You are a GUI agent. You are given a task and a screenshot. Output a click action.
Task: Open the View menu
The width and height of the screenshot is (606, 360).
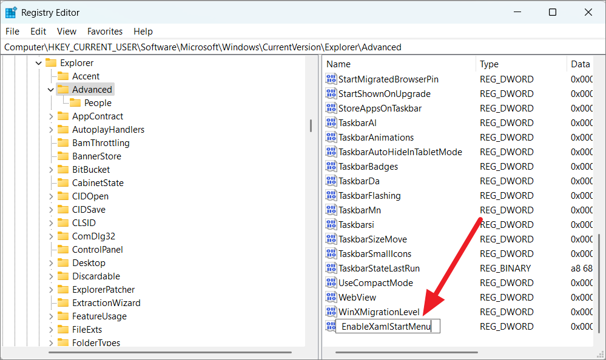click(67, 32)
